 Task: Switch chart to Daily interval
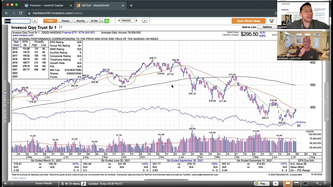(50, 21)
